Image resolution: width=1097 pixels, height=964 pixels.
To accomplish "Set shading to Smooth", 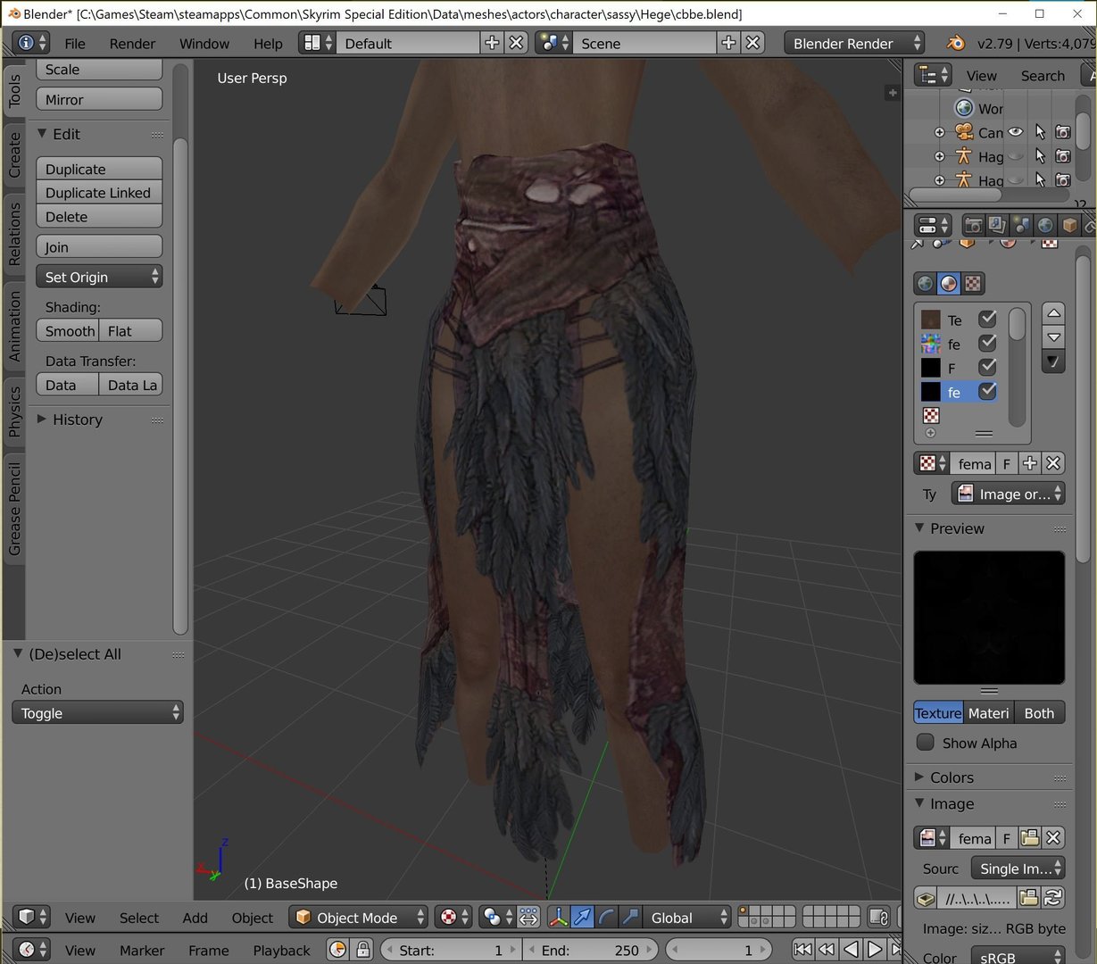I will click(69, 330).
